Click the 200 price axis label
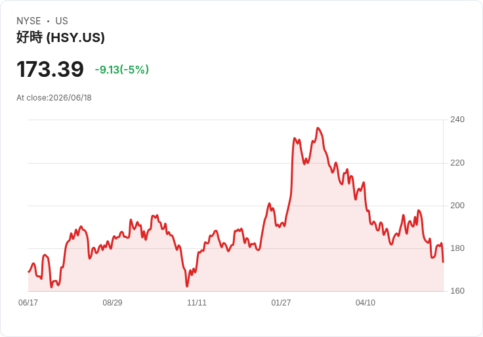 tap(457, 206)
